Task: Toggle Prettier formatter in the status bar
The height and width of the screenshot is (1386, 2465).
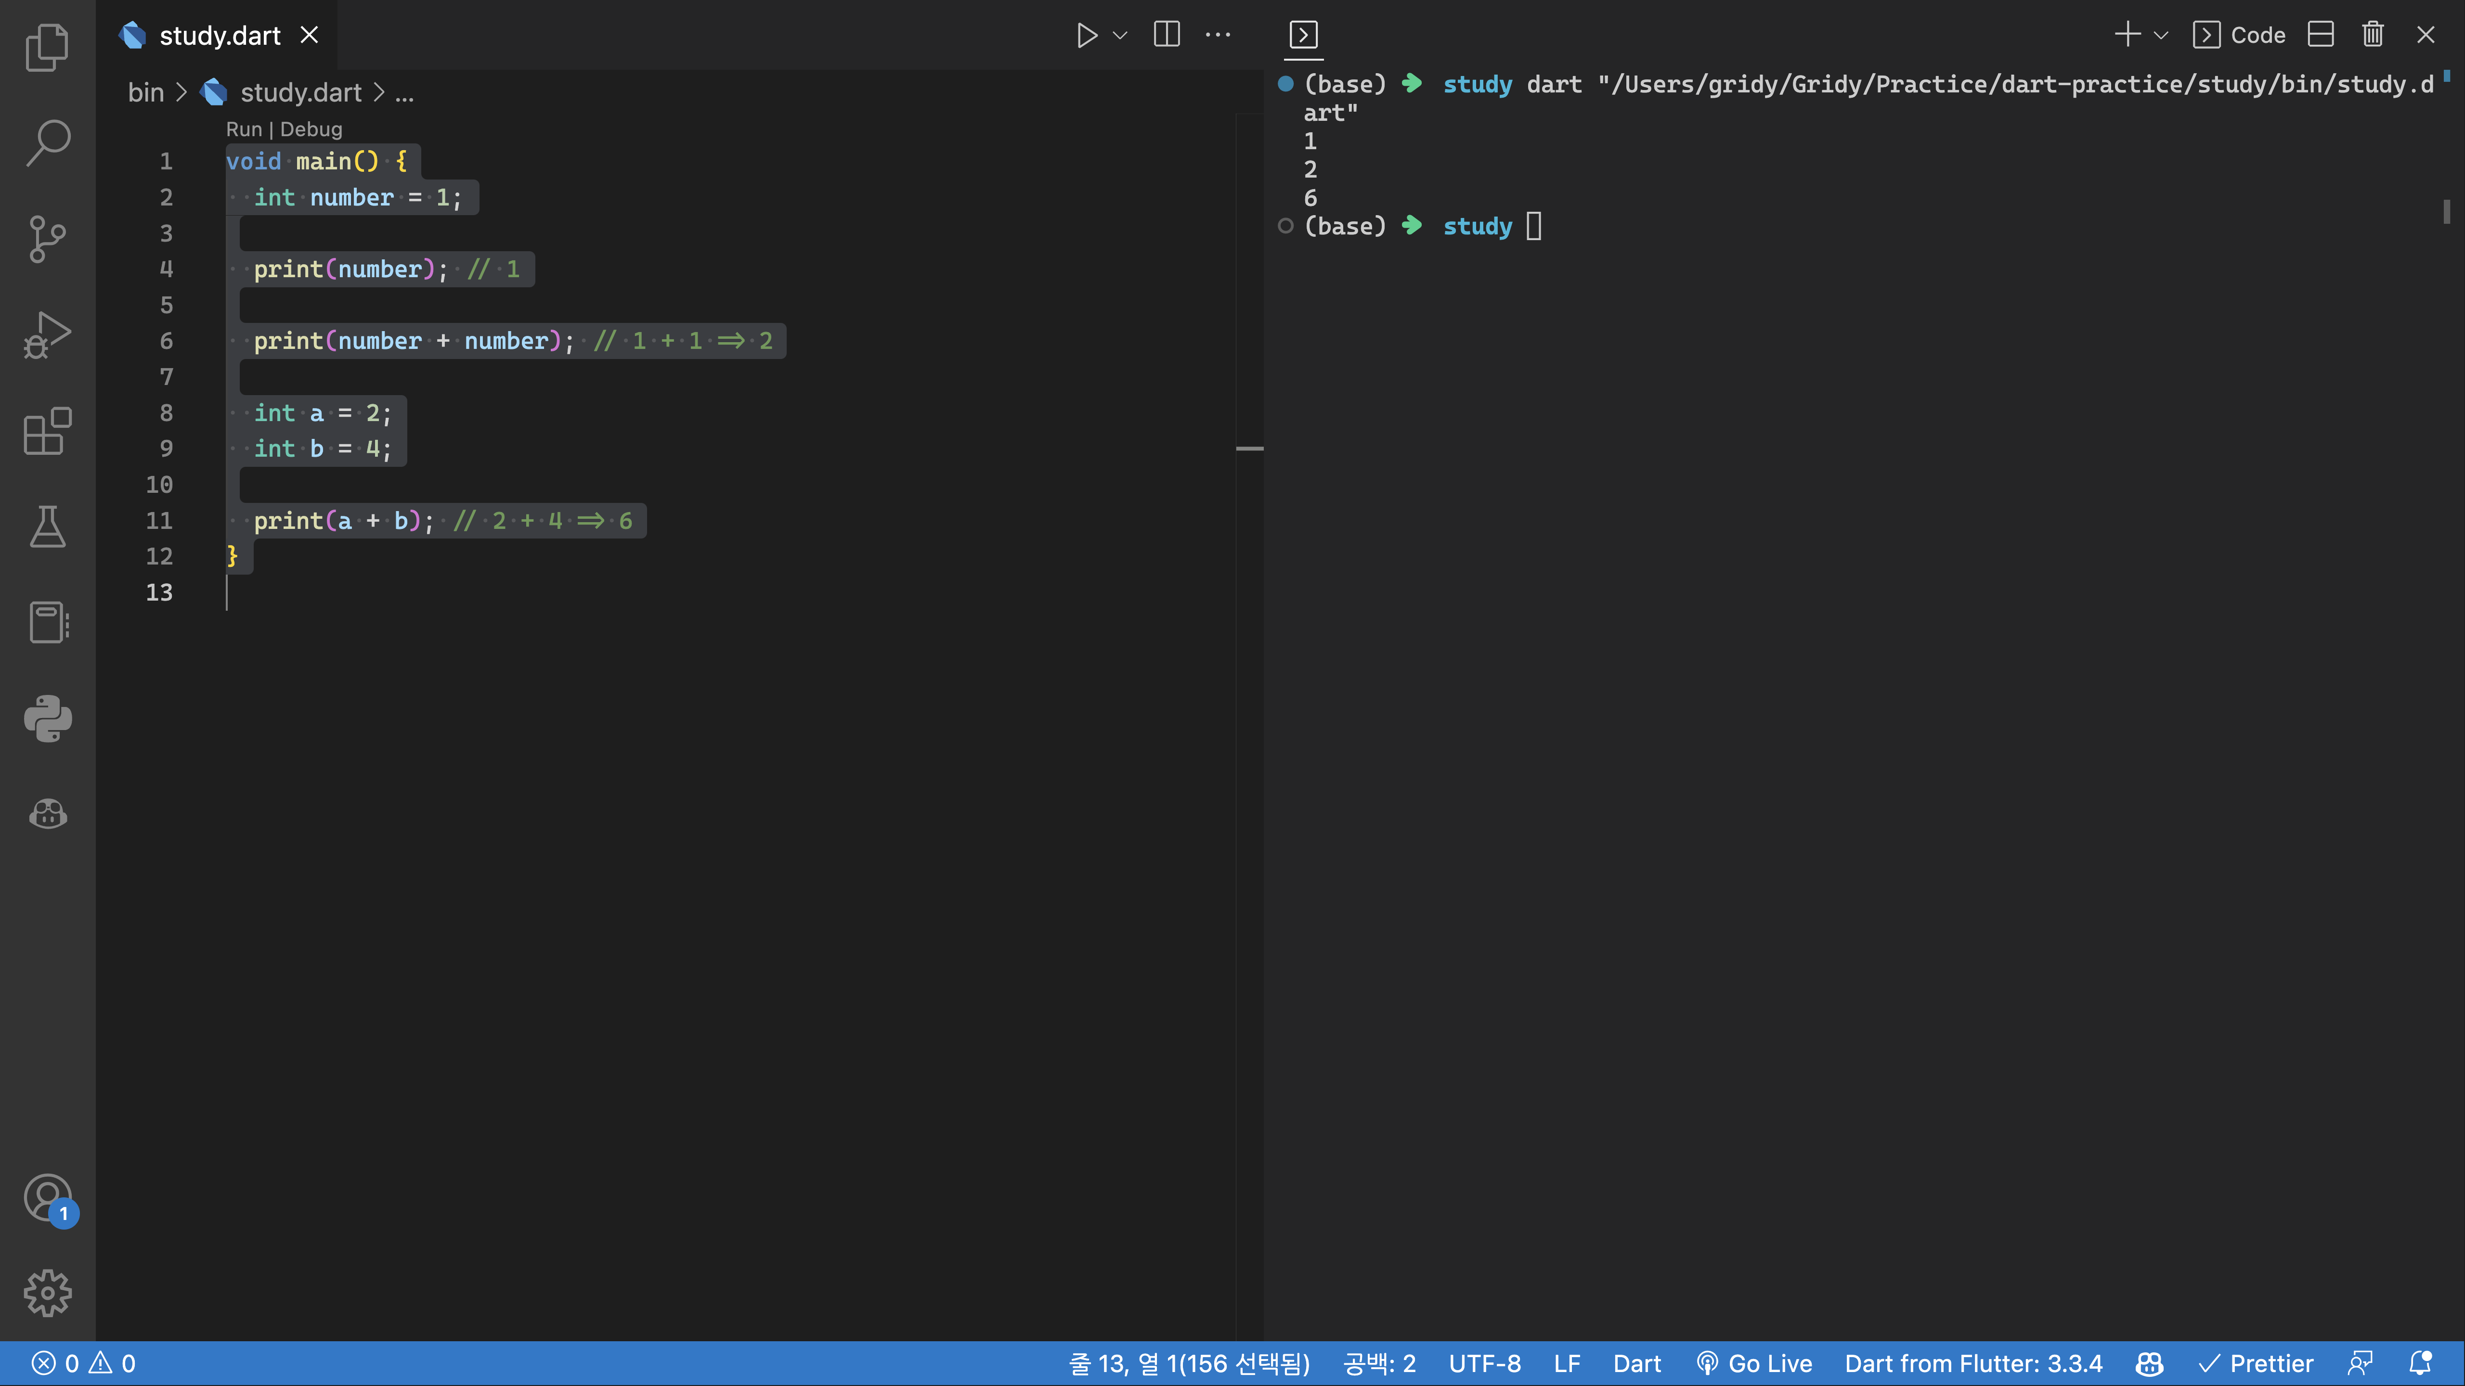Action: (2256, 1363)
